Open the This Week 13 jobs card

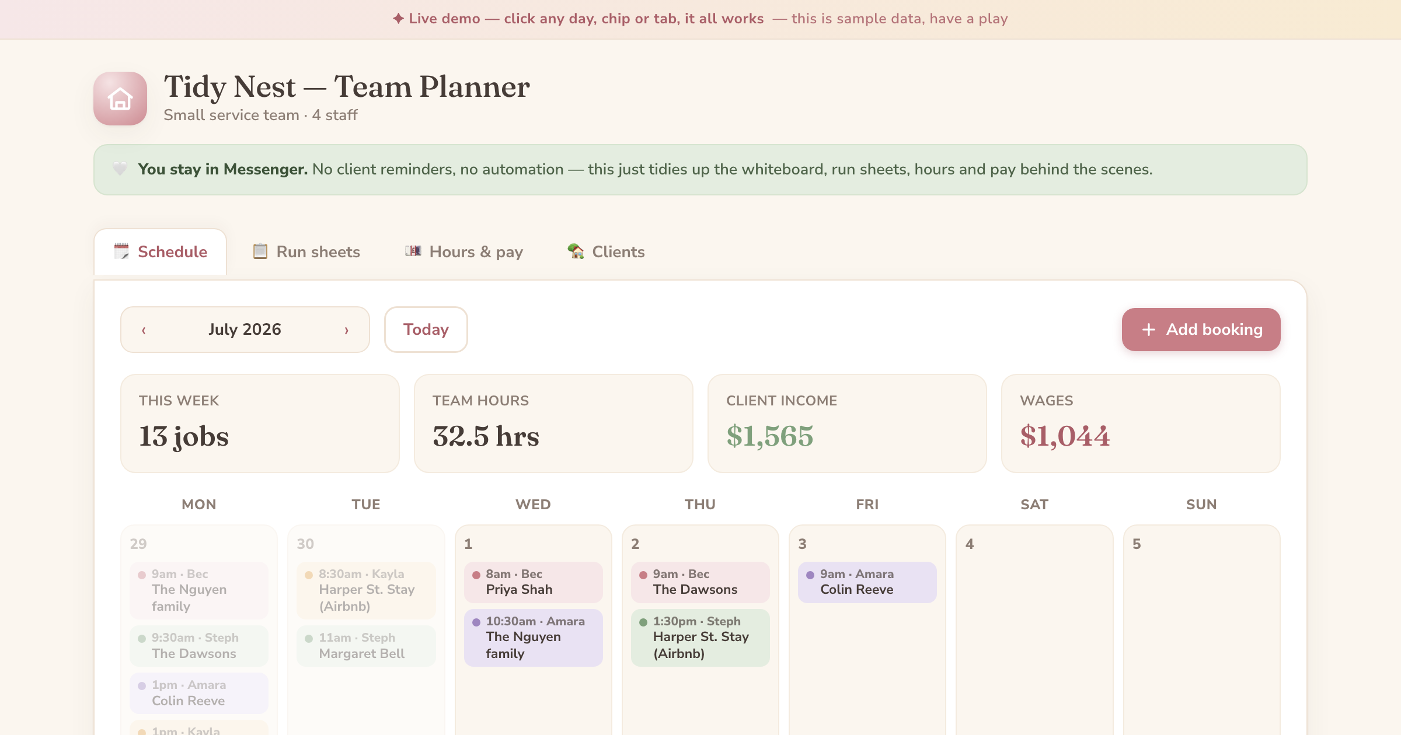[260, 423]
